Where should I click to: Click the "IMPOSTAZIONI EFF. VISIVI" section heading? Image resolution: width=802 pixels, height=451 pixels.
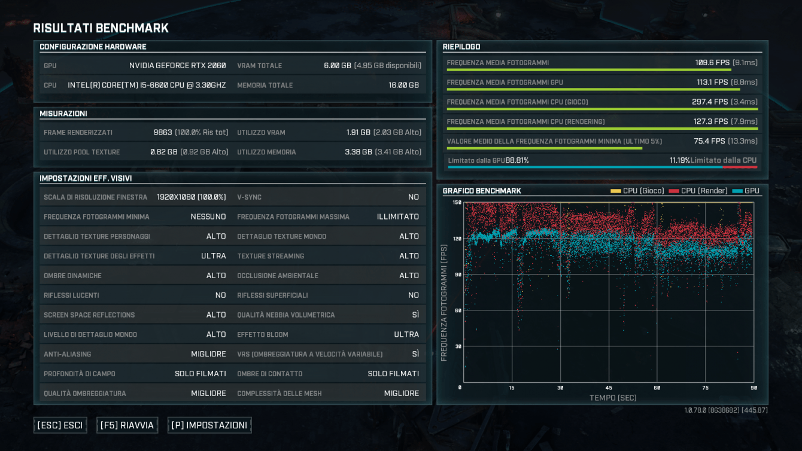point(86,179)
